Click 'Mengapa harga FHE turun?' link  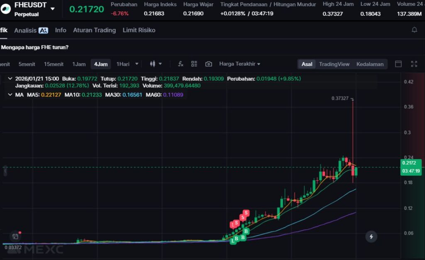coord(35,47)
